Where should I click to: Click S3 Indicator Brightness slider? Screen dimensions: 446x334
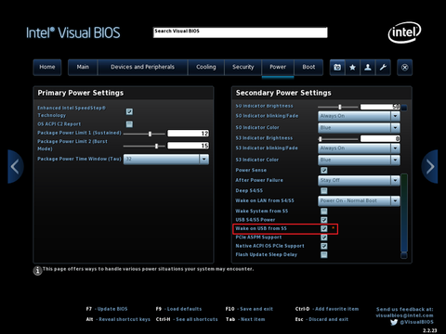[338, 139]
